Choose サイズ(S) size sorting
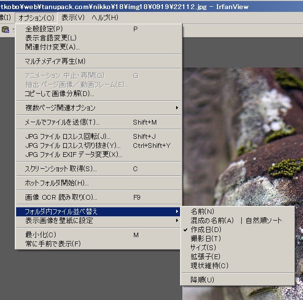303x300 pixels. [x=203, y=248]
